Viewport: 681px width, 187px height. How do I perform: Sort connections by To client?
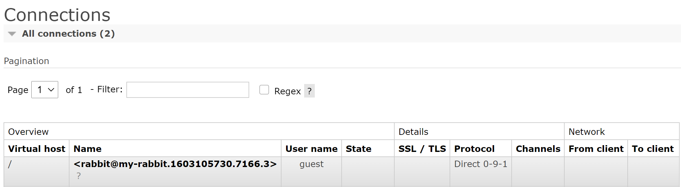point(653,149)
